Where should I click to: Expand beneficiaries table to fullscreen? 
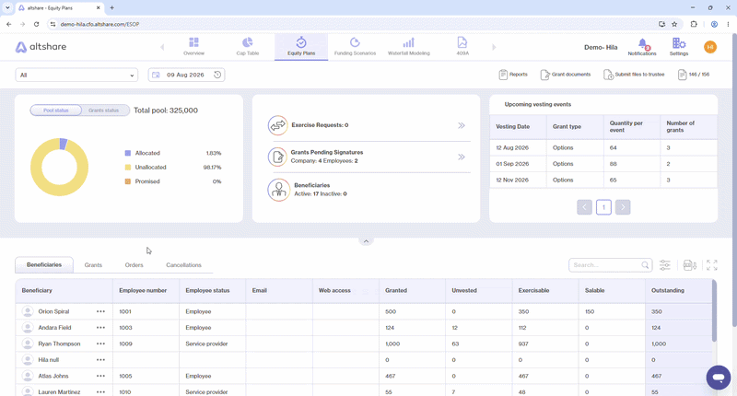(711, 265)
